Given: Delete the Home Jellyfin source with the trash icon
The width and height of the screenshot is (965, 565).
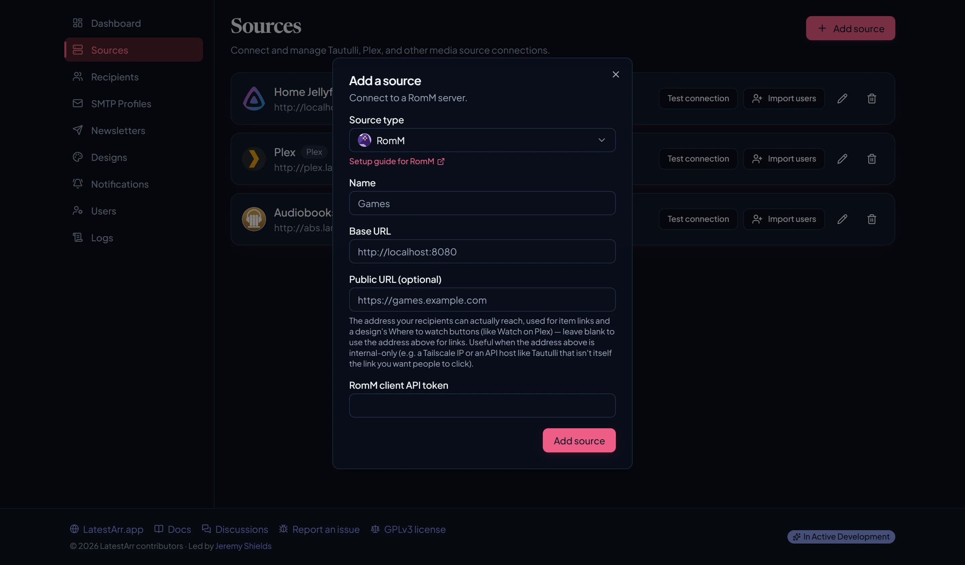Looking at the screenshot, I should click(x=872, y=99).
